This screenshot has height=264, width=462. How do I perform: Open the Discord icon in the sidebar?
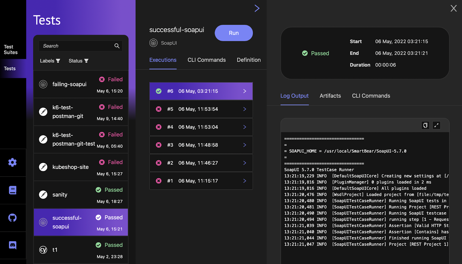(x=12, y=245)
